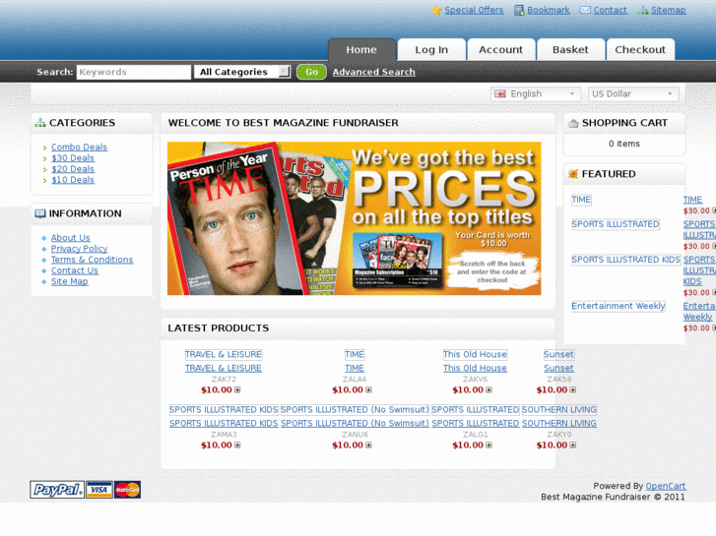Click plus icon beside ZANU6 No Swimsuit price
Viewport: 716px width, 536px height.
point(368,446)
